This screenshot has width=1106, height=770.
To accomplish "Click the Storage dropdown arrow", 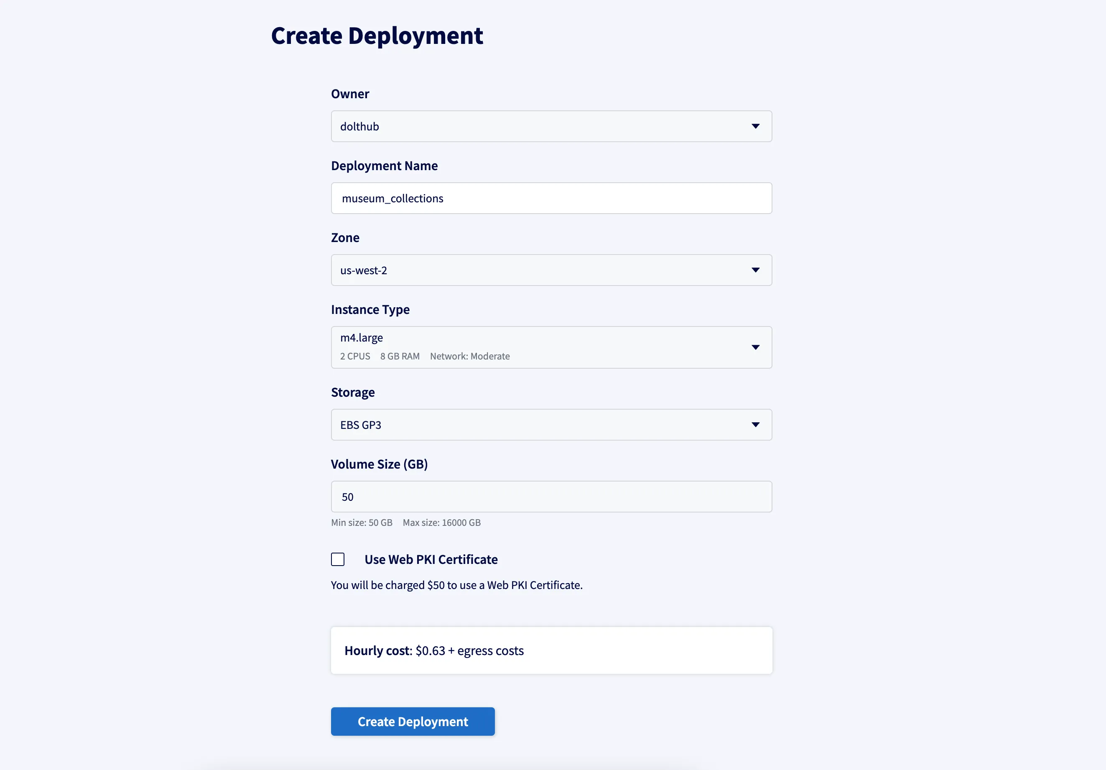I will point(755,425).
